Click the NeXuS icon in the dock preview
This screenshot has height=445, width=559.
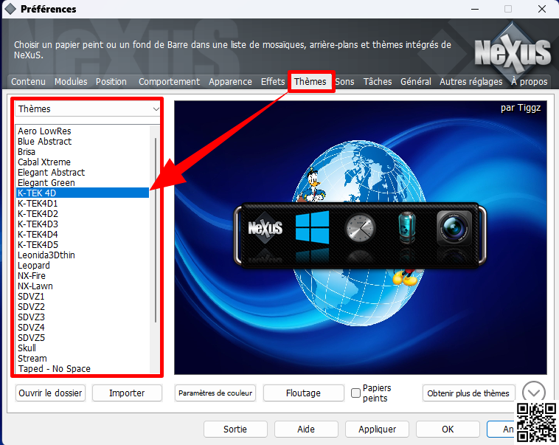[x=265, y=228]
